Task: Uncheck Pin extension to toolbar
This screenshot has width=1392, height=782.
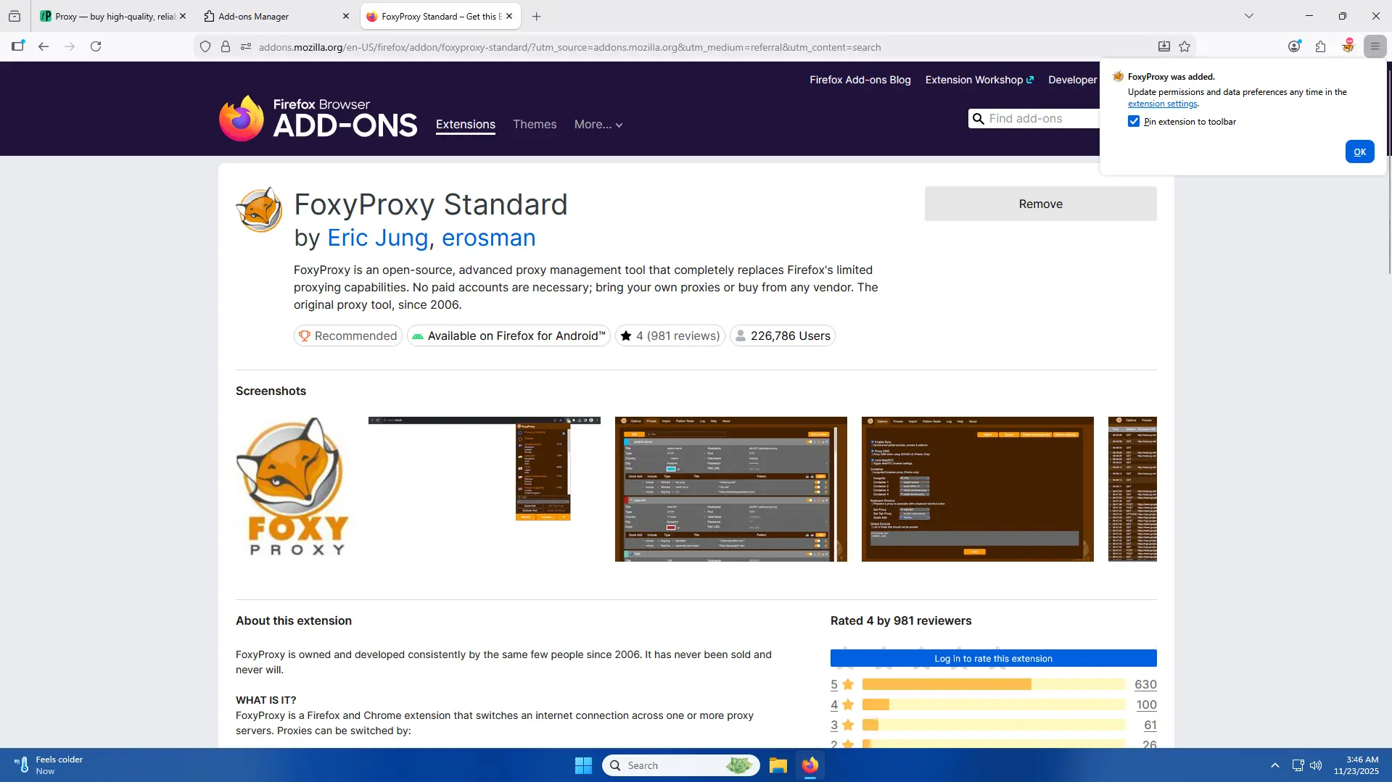Action: tap(1134, 122)
